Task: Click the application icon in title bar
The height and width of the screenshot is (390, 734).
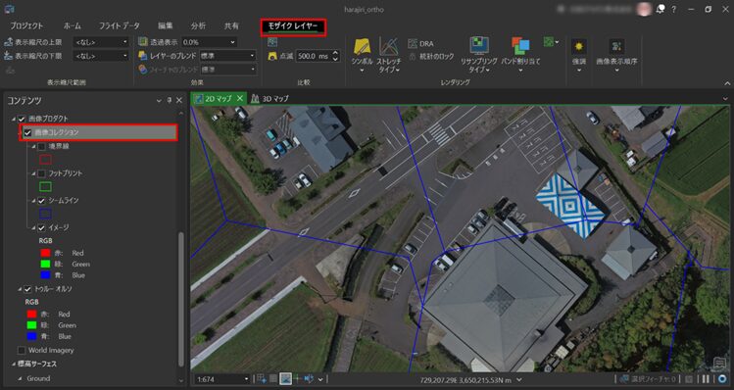Action: [9, 10]
